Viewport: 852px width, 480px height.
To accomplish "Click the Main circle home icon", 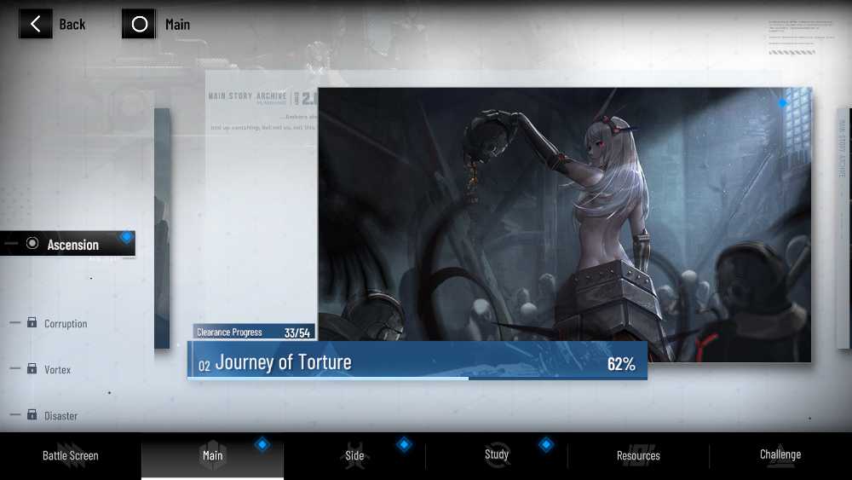I will pyautogui.click(x=139, y=24).
